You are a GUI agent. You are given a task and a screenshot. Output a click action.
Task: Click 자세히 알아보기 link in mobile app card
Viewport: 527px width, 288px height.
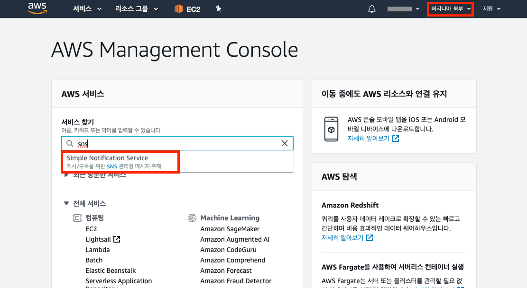[369, 138]
